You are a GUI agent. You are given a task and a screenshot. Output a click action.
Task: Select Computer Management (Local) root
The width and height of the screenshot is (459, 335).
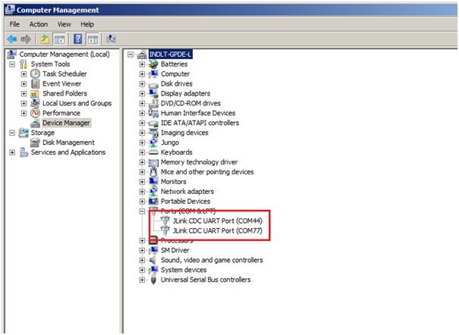(x=64, y=55)
